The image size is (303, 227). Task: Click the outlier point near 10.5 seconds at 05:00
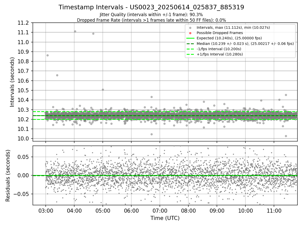[103, 90]
